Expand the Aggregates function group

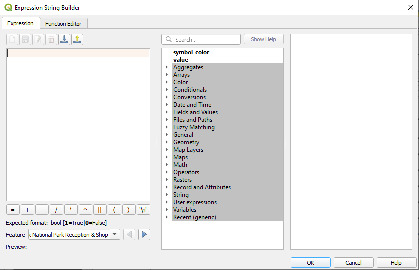(167, 67)
